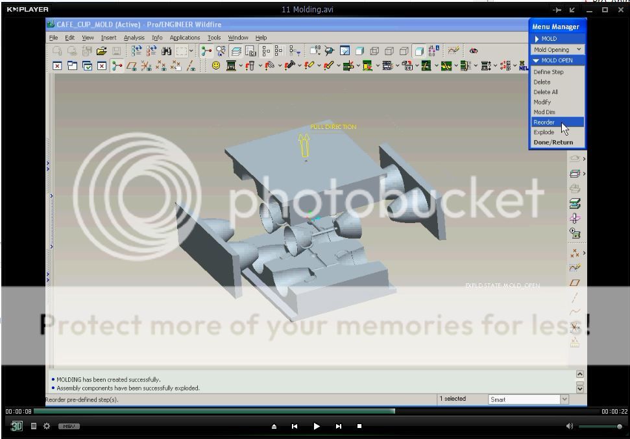Click the no hidden display cube icon
The image size is (630, 439).
click(404, 51)
